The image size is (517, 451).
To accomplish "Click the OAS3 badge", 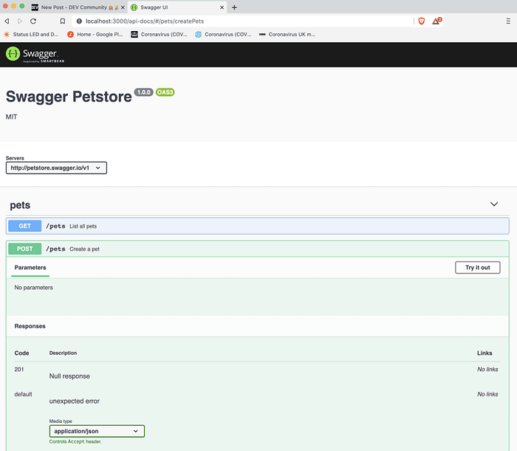I will click(165, 92).
